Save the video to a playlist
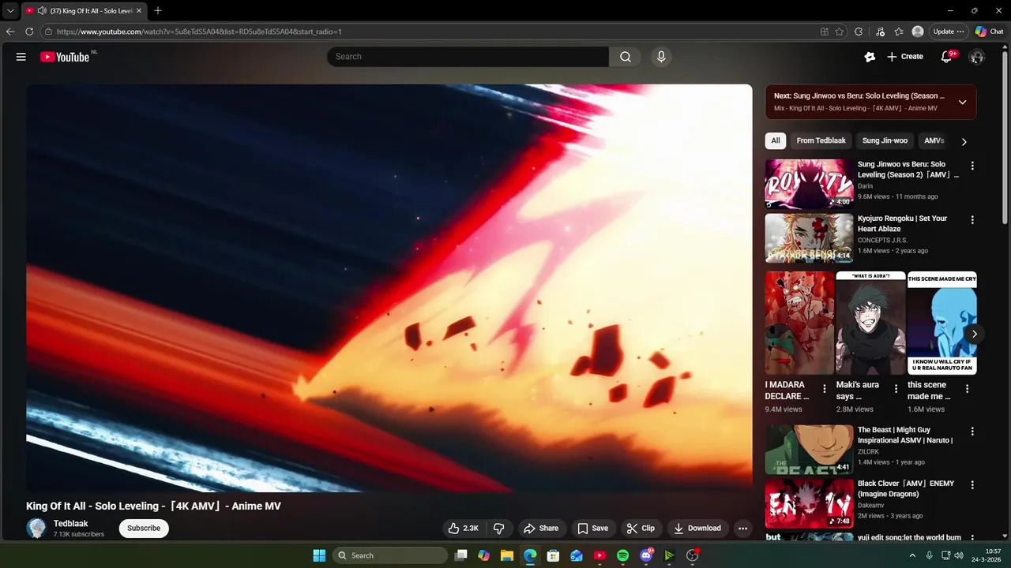 coord(592,529)
